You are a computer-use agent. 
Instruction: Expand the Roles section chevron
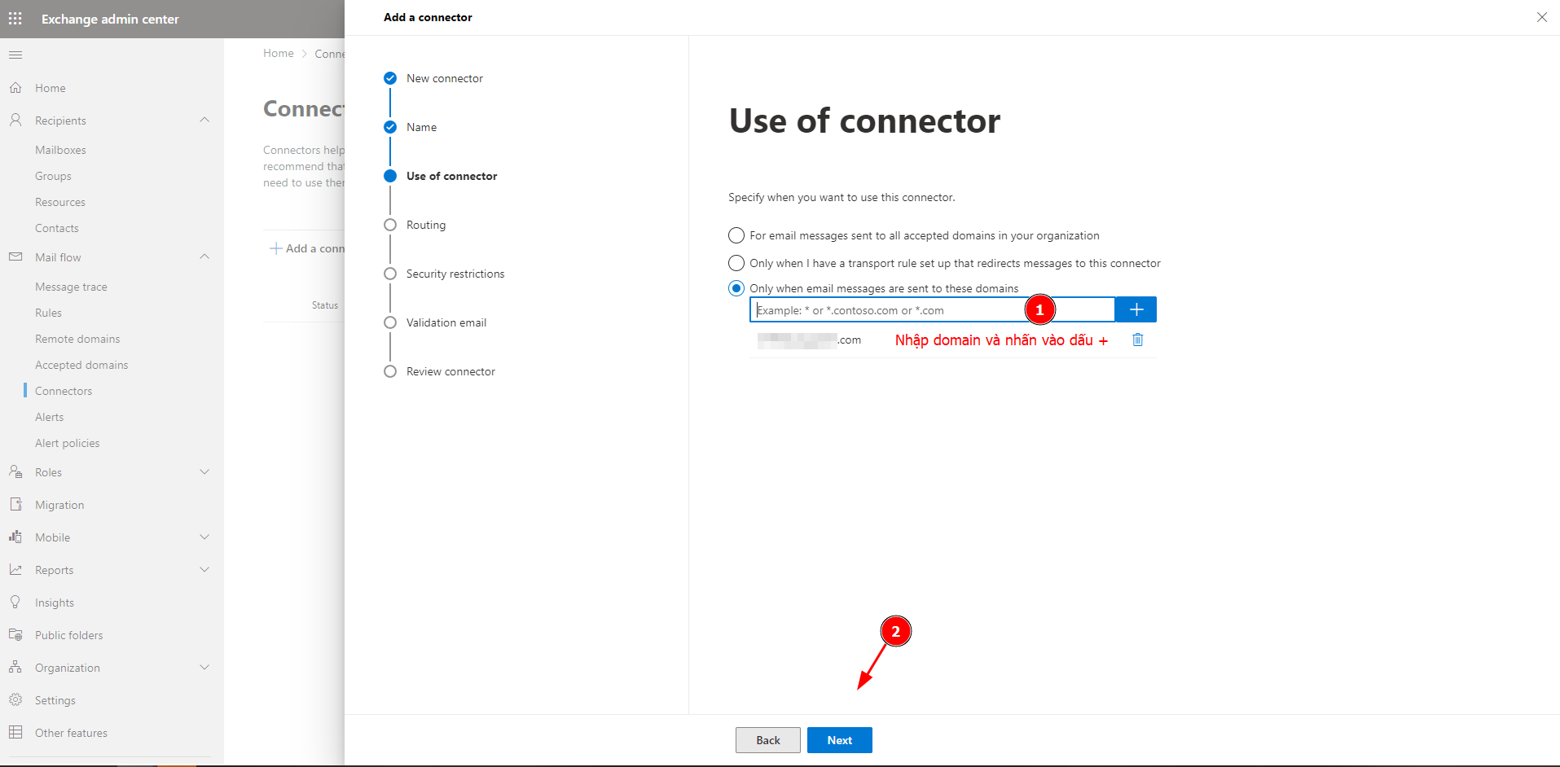point(204,471)
